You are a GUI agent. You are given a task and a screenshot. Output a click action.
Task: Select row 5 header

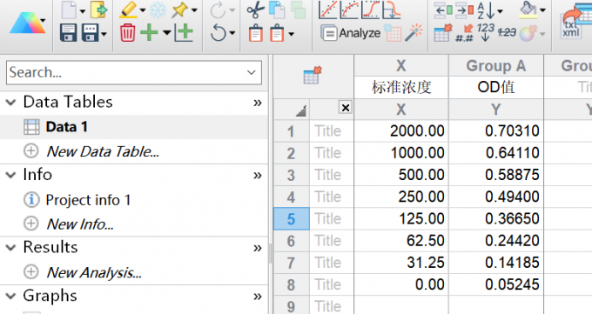pos(291,218)
